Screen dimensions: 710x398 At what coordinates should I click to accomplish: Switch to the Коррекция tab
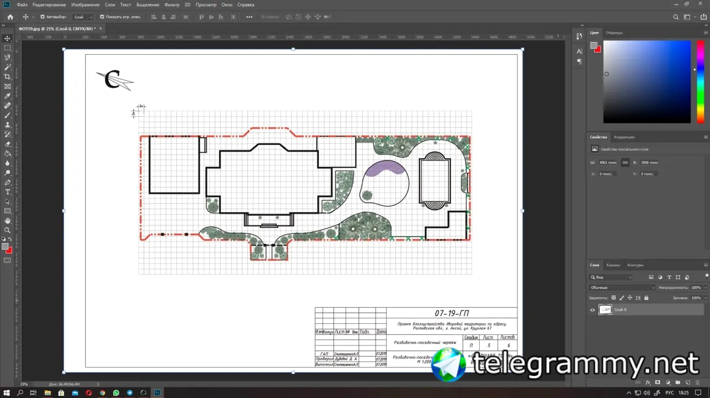625,137
